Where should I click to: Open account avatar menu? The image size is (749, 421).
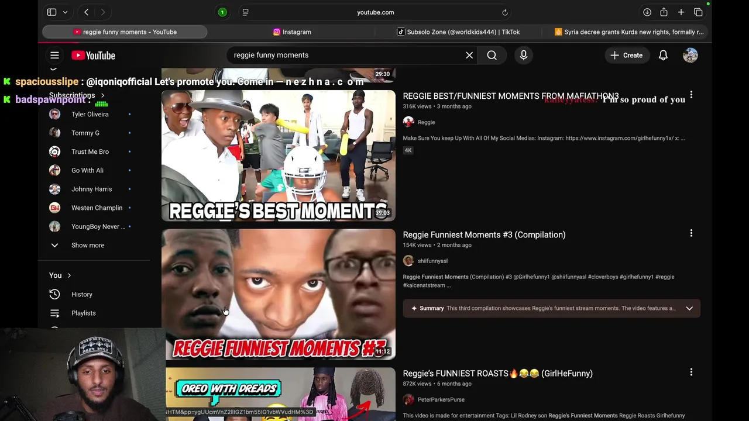[x=690, y=55]
